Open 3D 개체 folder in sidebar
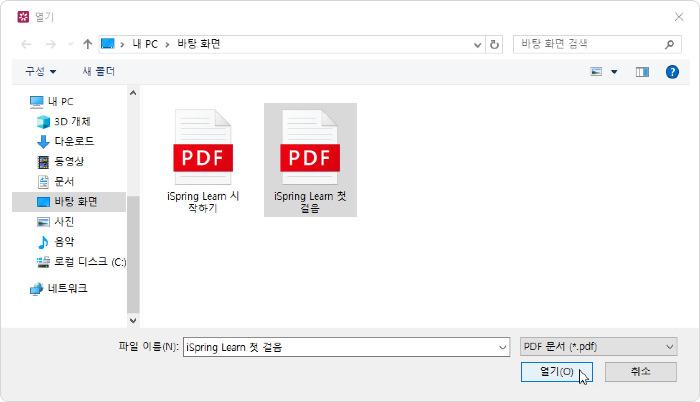 pyautogui.click(x=63, y=122)
